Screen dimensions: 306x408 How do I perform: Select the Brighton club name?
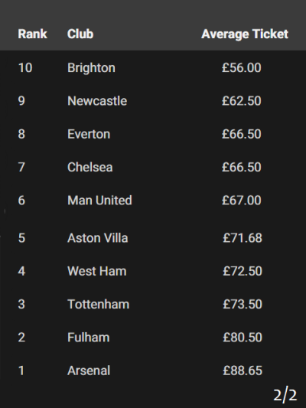(x=91, y=68)
